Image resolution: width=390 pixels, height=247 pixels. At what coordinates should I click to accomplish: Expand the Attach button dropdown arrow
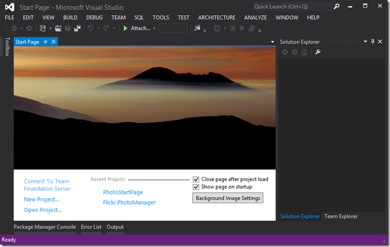click(x=154, y=28)
